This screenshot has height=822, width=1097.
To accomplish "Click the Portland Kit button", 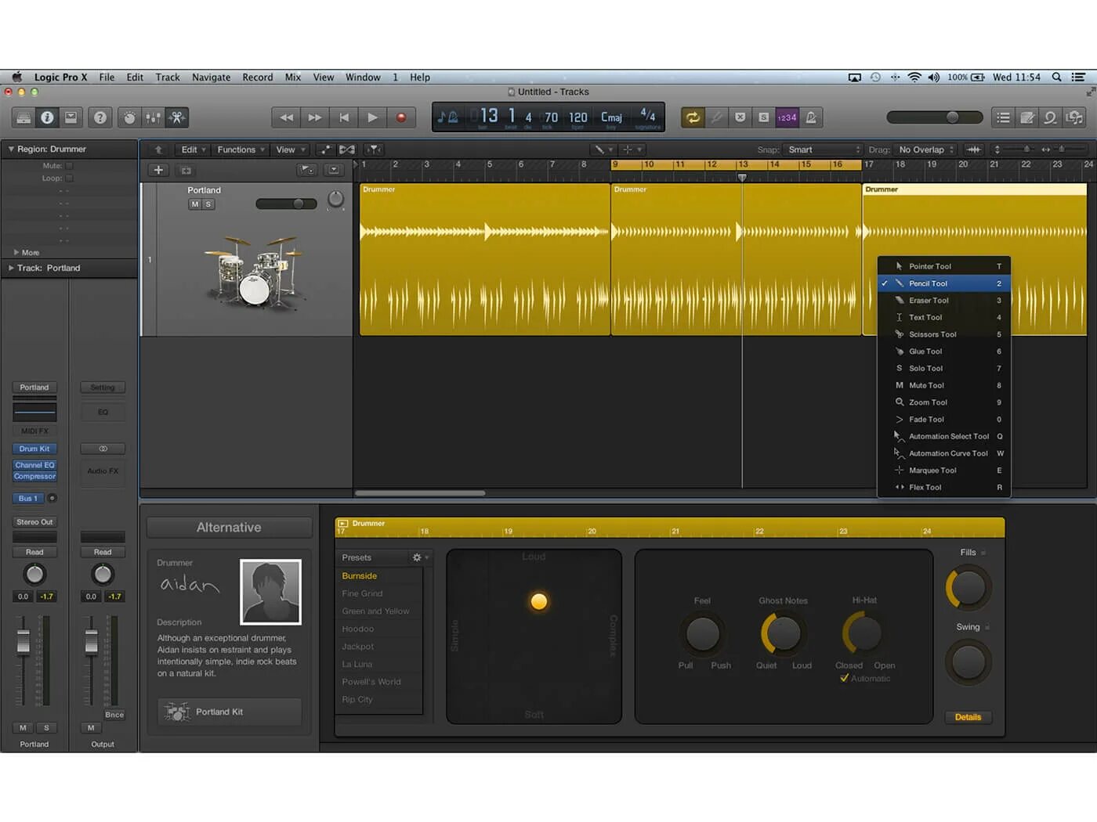I will point(230,712).
